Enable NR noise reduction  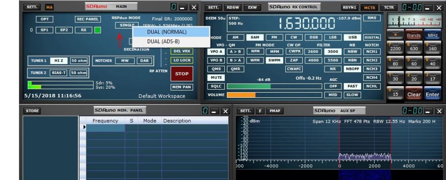333,69
